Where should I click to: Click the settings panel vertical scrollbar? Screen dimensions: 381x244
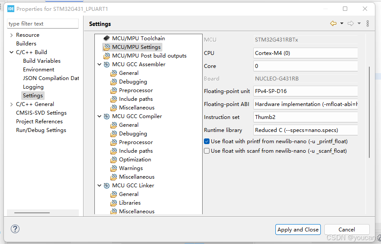point(369,112)
